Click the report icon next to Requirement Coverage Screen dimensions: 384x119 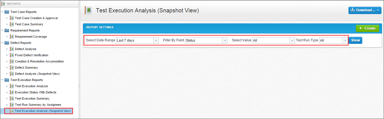click(x=12, y=37)
